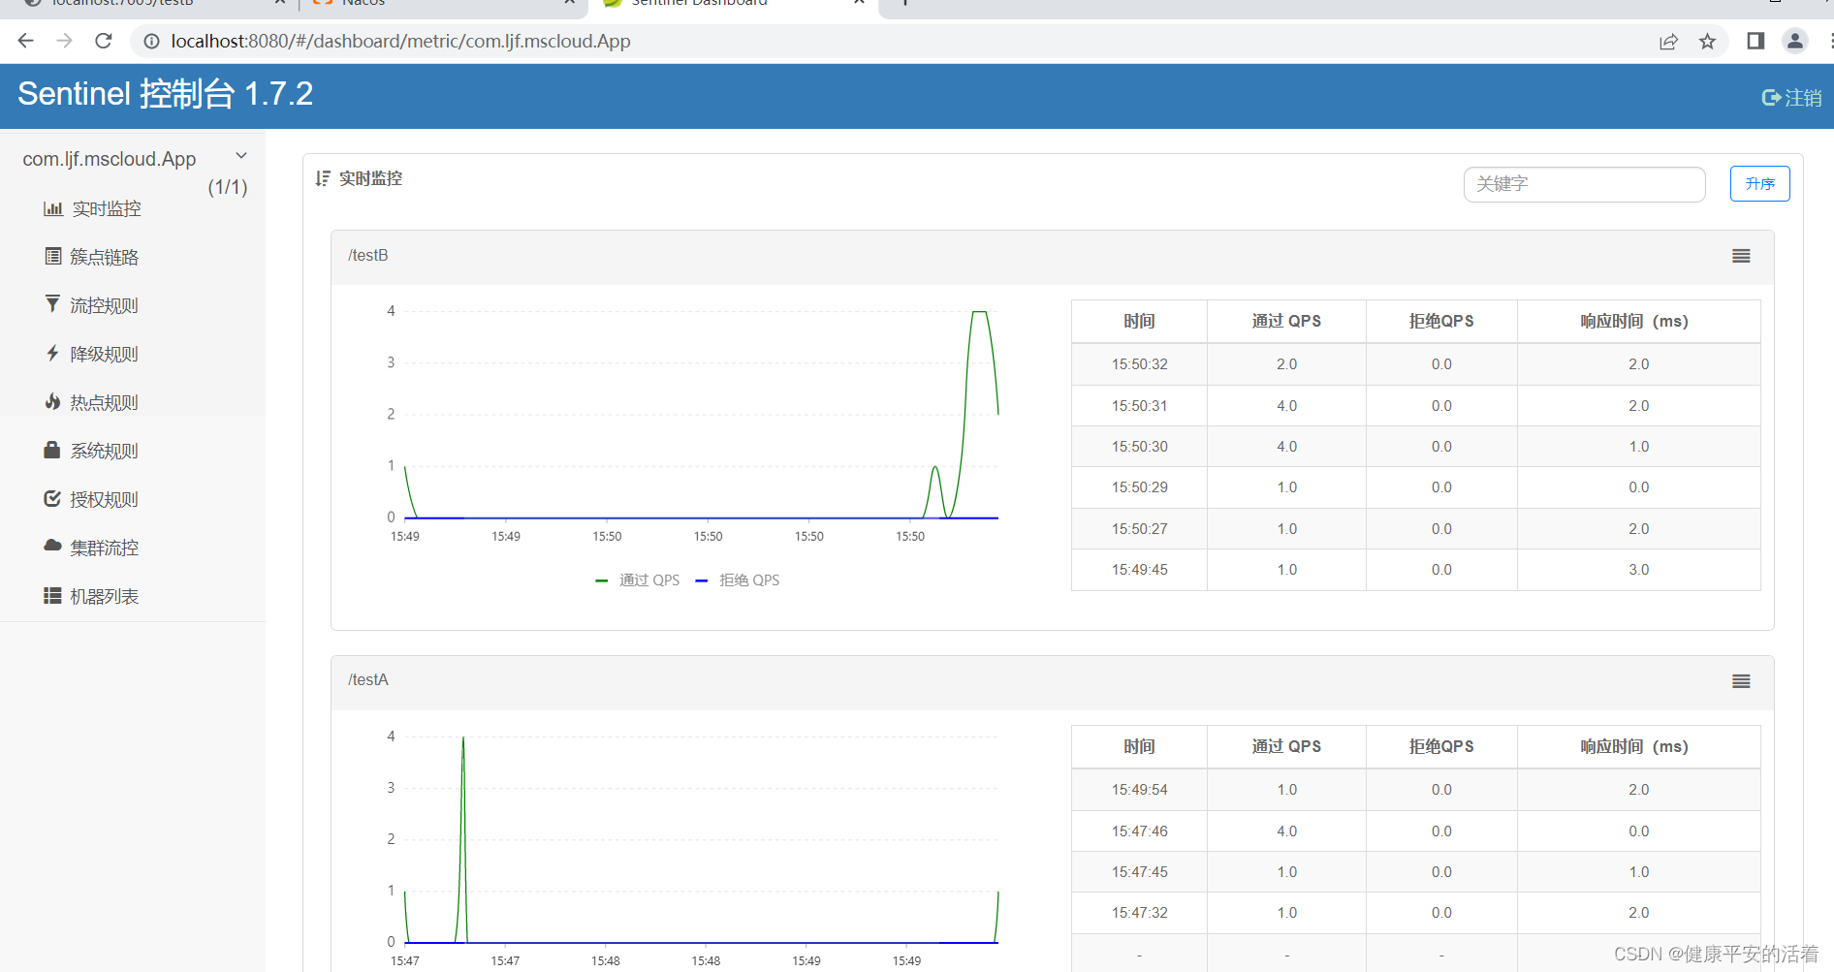Screen dimensions: 1834x972
Task: Click the /testB resource title
Action: coord(368,255)
